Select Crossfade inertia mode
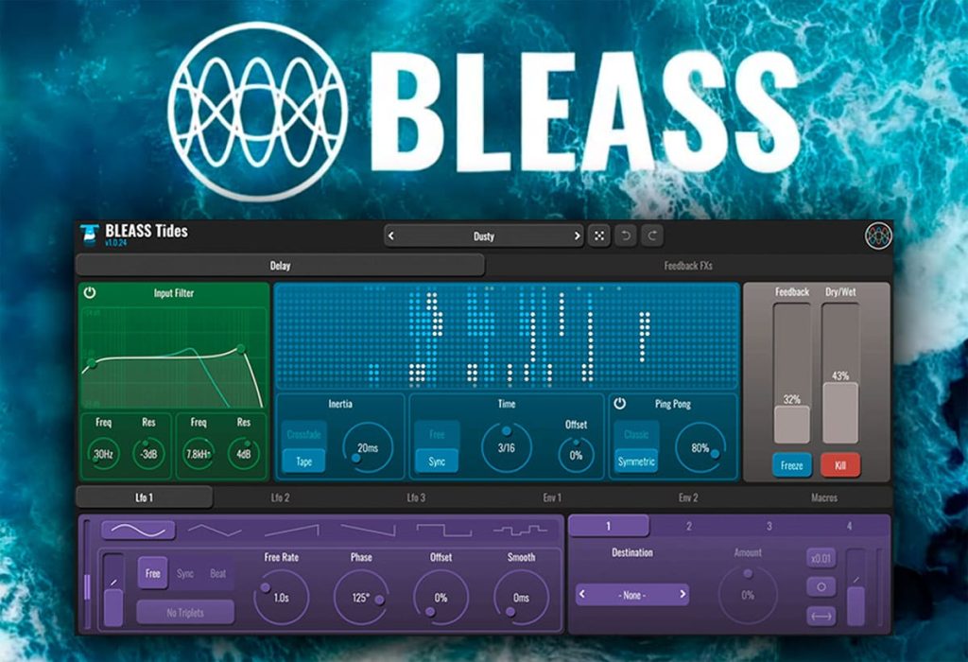This screenshot has width=968, height=662. [303, 435]
